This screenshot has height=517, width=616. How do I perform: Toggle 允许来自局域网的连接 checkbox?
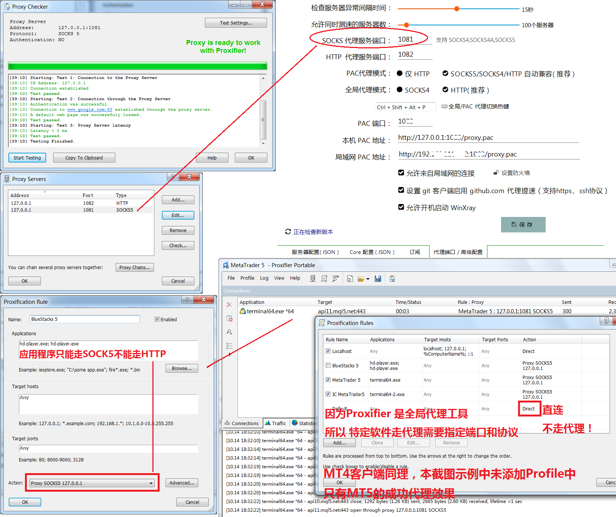[x=401, y=173]
